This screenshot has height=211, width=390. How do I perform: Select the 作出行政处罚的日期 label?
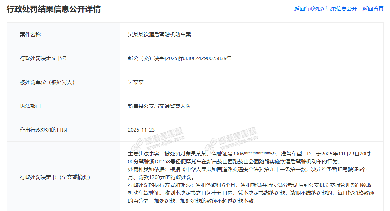tap(43, 130)
